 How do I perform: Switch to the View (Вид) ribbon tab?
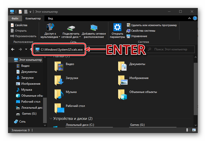click(x=50, y=18)
